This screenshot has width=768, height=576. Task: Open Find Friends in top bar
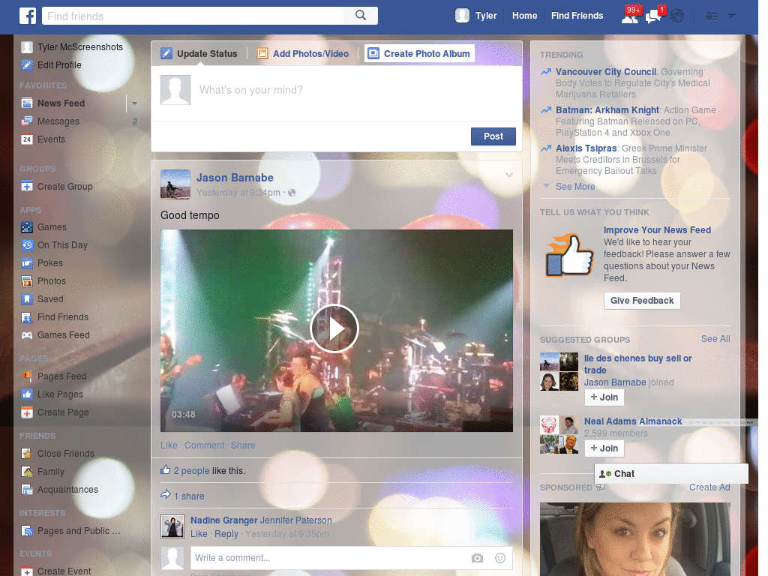pos(577,16)
